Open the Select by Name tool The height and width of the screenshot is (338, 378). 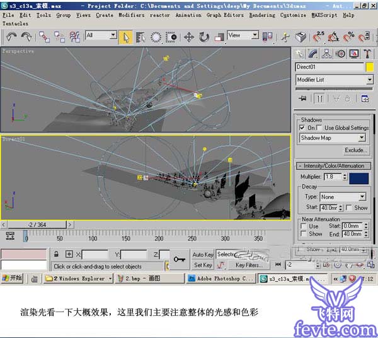click(x=140, y=37)
